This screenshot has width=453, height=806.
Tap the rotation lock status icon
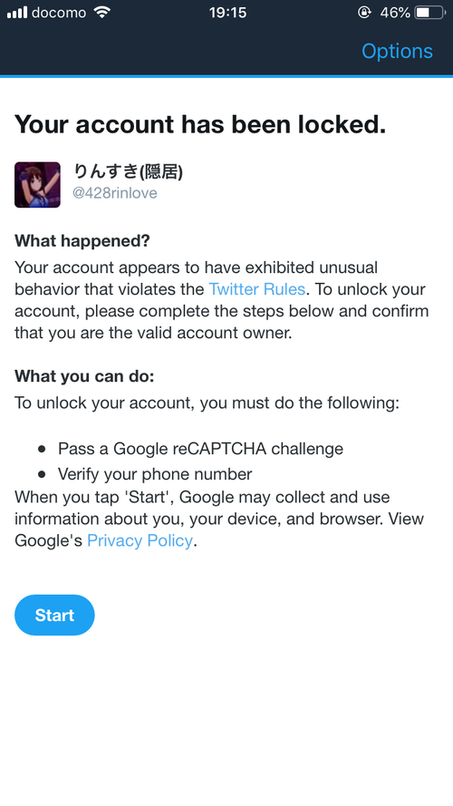(x=364, y=13)
